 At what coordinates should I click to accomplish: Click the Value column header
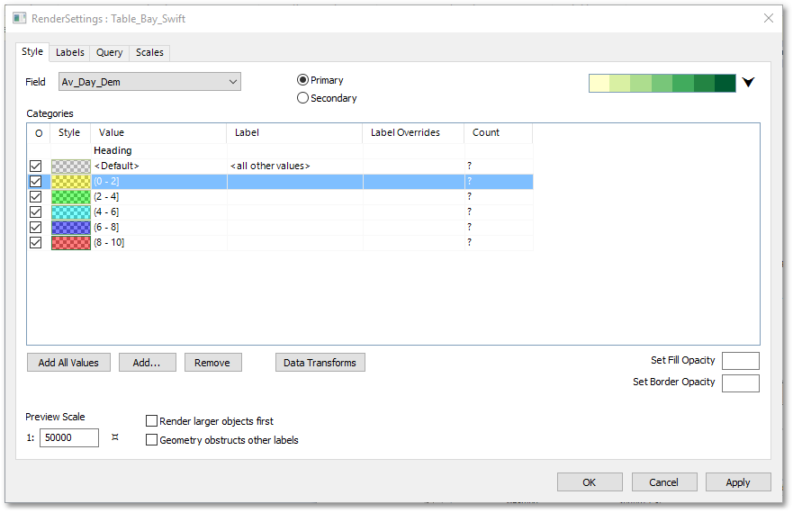point(158,132)
